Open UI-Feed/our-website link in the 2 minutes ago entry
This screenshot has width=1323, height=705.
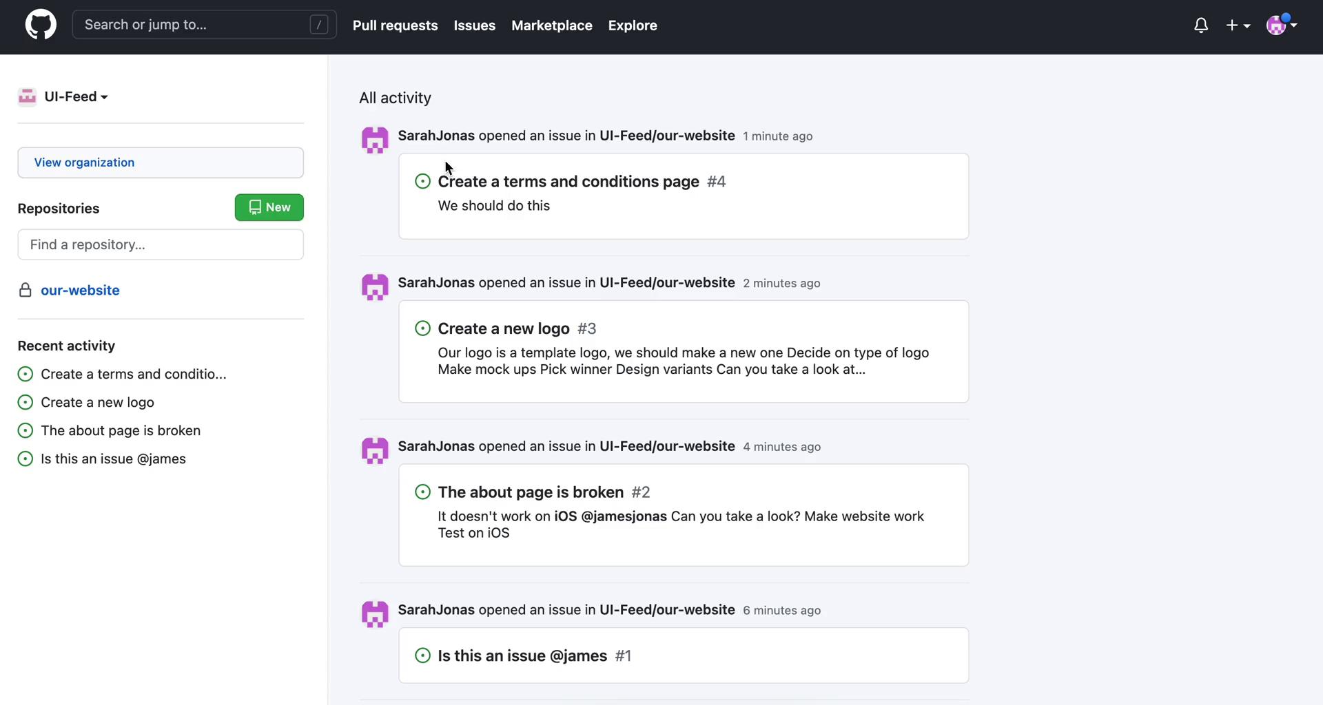[667, 283]
